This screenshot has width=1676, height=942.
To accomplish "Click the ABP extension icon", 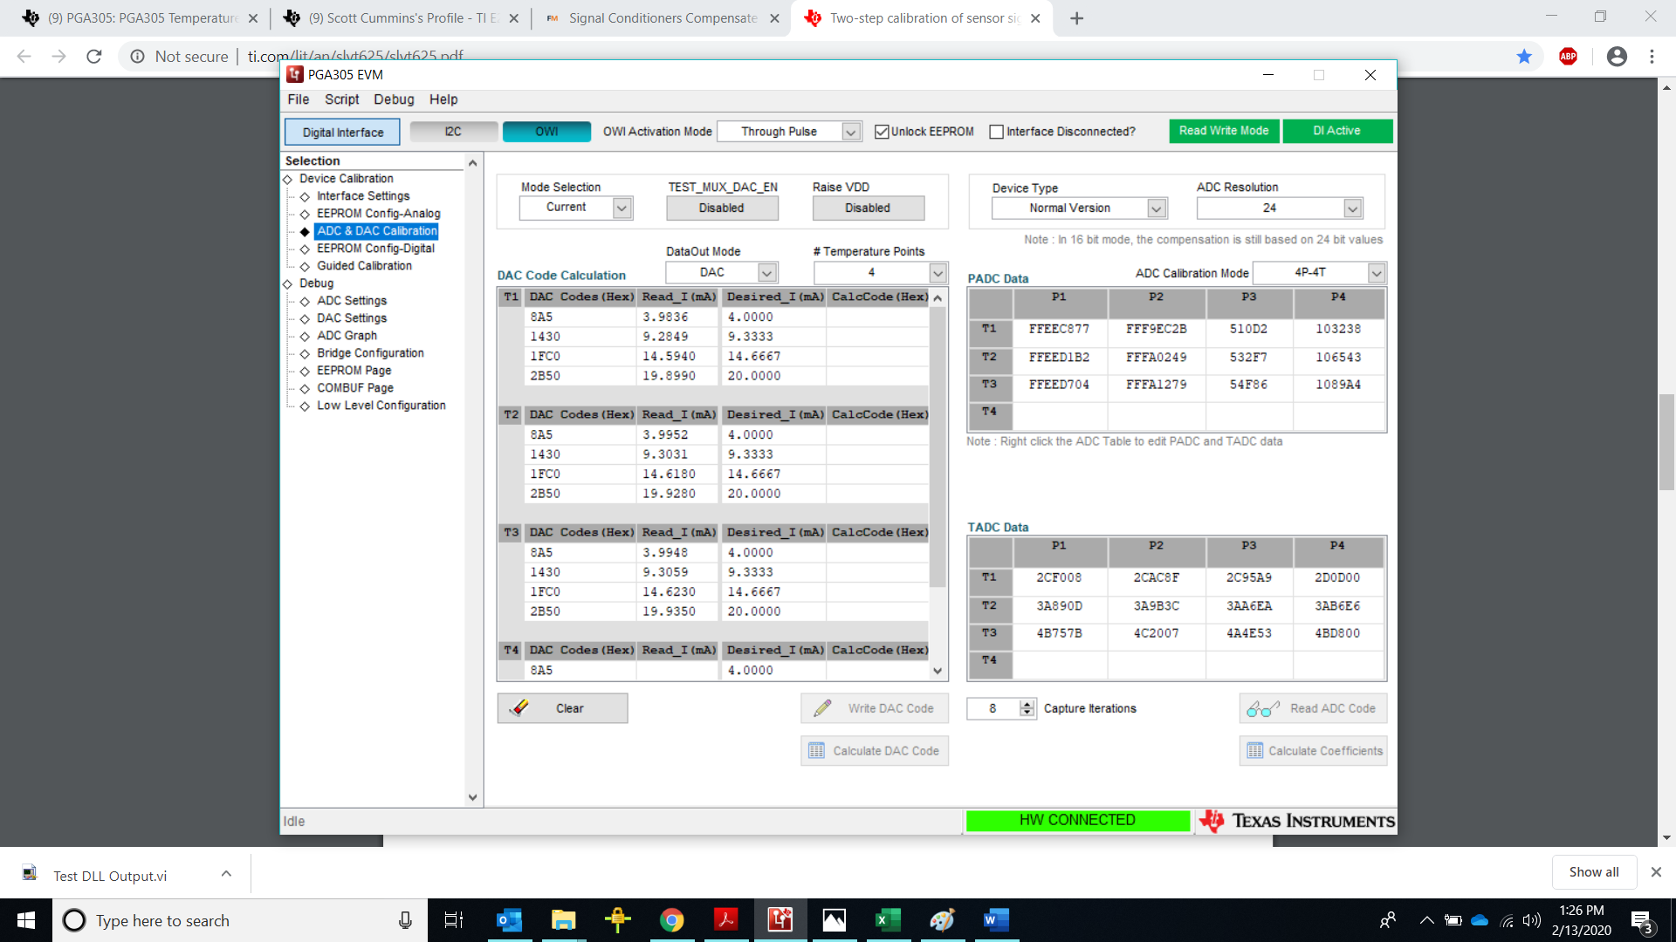I will (x=1569, y=57).
